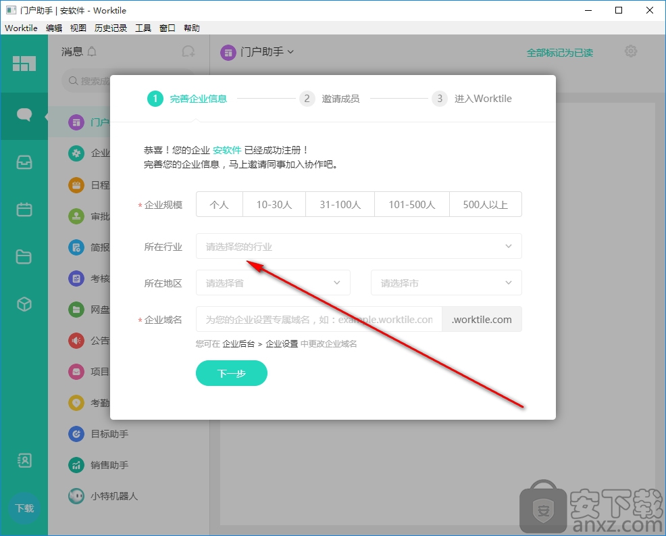
Task: Open the 所在行业 industry dropdown
Action: click(x=359, y=246)
